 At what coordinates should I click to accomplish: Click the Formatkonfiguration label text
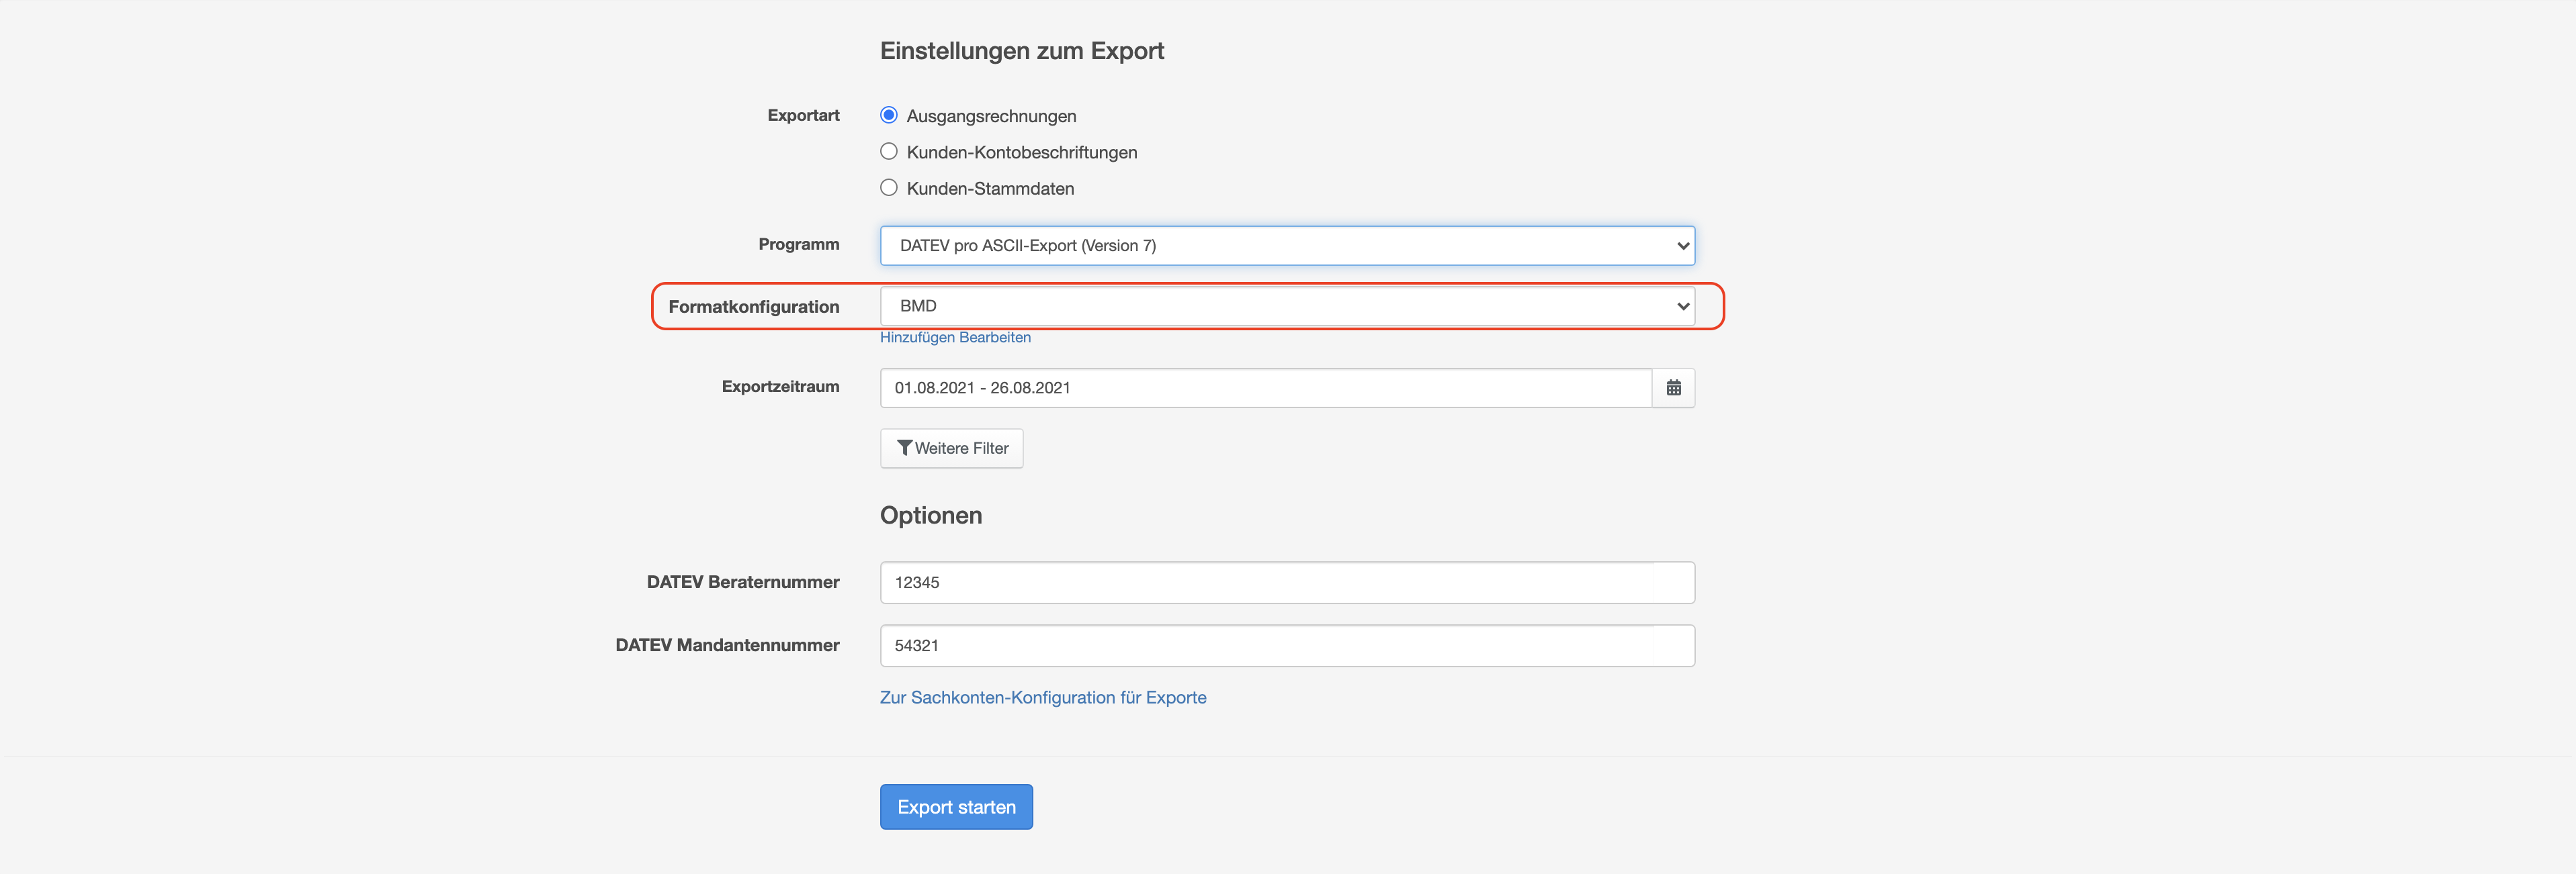pyautogui.click(x=753, y=307)
